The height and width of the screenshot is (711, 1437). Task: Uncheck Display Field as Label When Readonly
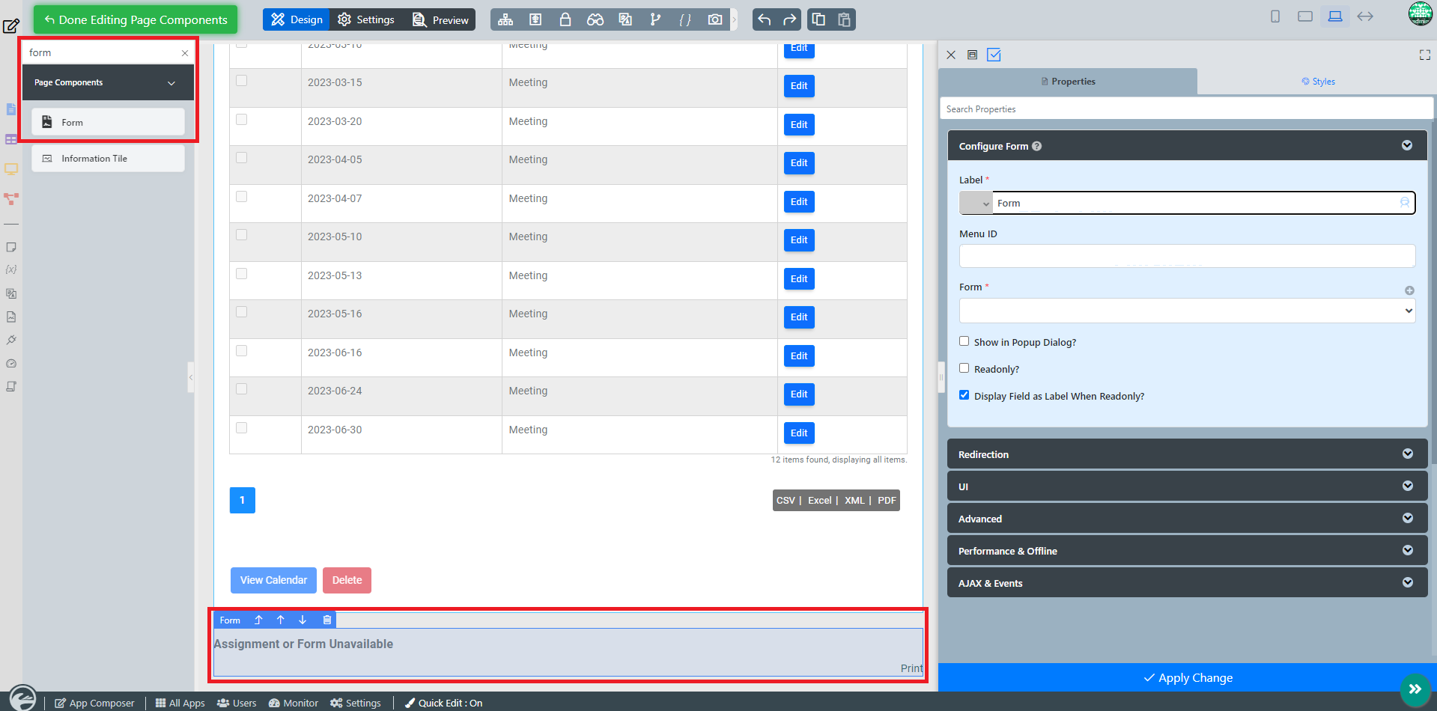[964, 395]
